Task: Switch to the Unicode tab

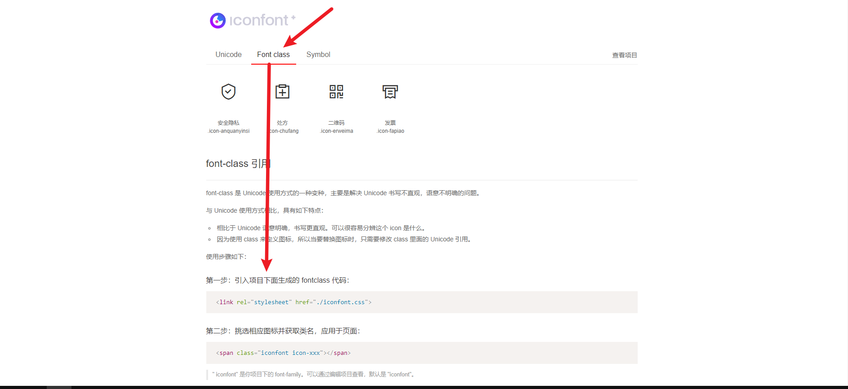Action: pyautogui.click(x=228, y=54)
